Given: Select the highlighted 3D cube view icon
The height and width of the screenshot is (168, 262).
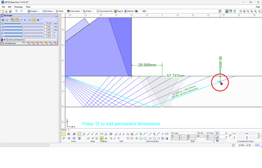Looking at the screenshot, I should pyautogui.click(x=227, y=11).
